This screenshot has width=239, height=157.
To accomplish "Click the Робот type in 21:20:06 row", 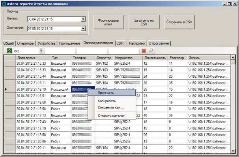I will pos(60,141).
